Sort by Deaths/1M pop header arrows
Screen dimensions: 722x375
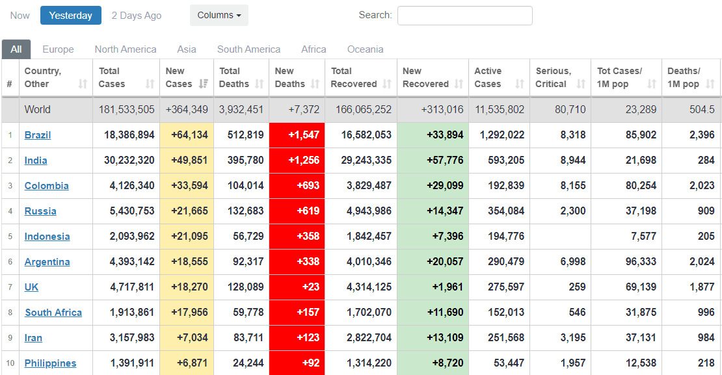coord(709,84)
